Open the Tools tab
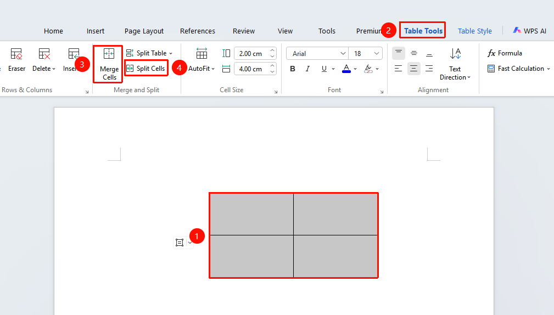This screenshot has height=315, width=554. [327, 31]
